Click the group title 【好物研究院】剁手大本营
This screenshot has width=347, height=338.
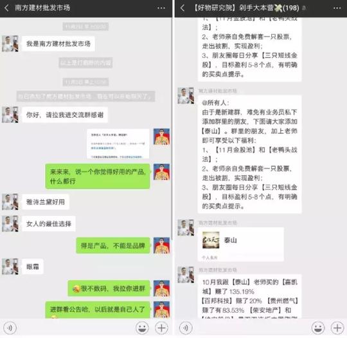coord(245,8)
